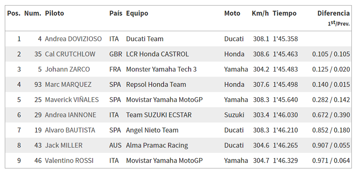Image resolution: width=357 pixels, height=174 pixels.
Task: Open Cal CRUTCHLOW rider link
Action: pyautogui.click(x=70, y=54)
